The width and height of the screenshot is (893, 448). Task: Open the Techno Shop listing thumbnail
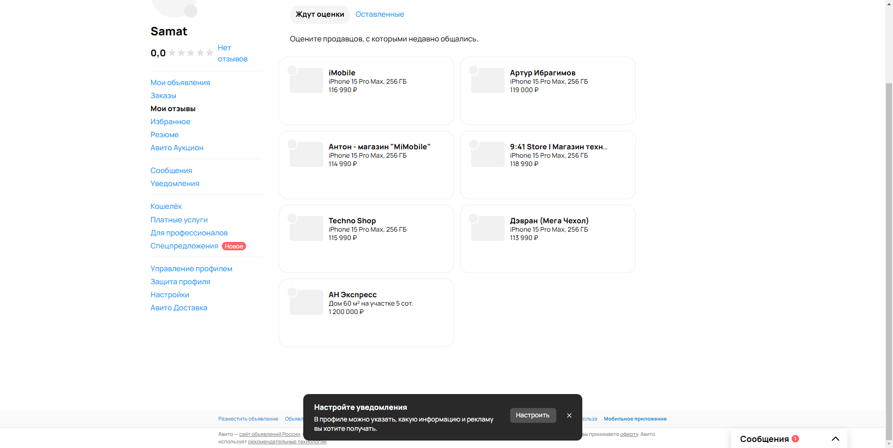[307, 228]
